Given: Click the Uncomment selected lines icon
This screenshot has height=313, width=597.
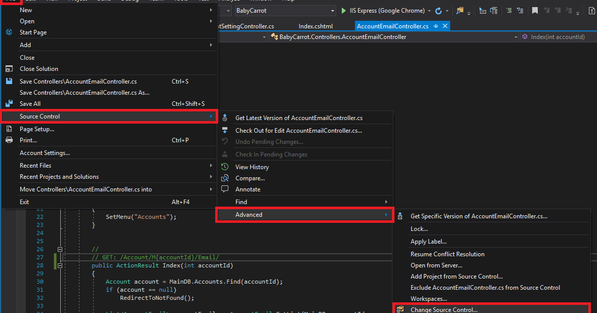Looking at the screenshot, I should 520,11.
